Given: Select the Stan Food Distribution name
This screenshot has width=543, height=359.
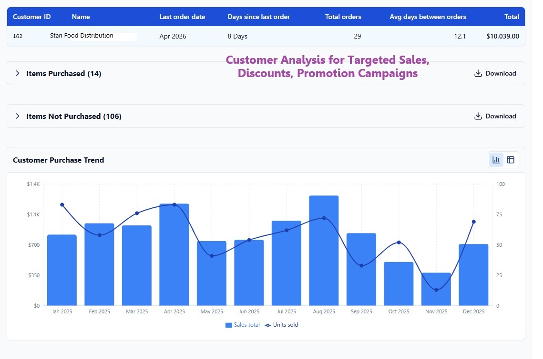Looking at the screenshot, I should tap(82, 35).
